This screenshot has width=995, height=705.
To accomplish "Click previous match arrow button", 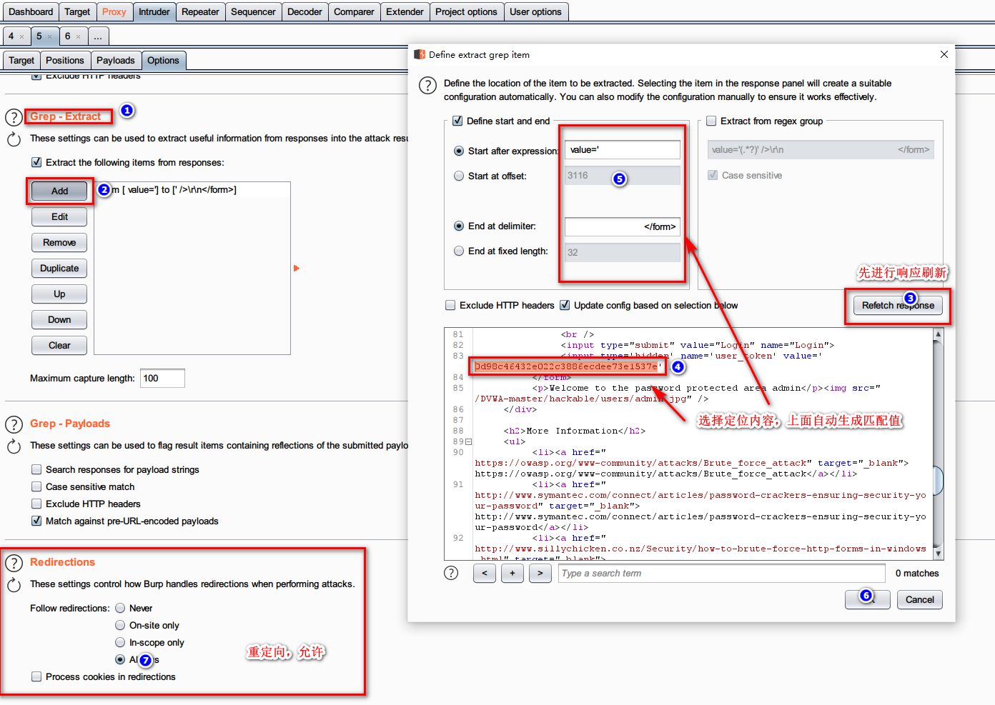I will (485, 573).
